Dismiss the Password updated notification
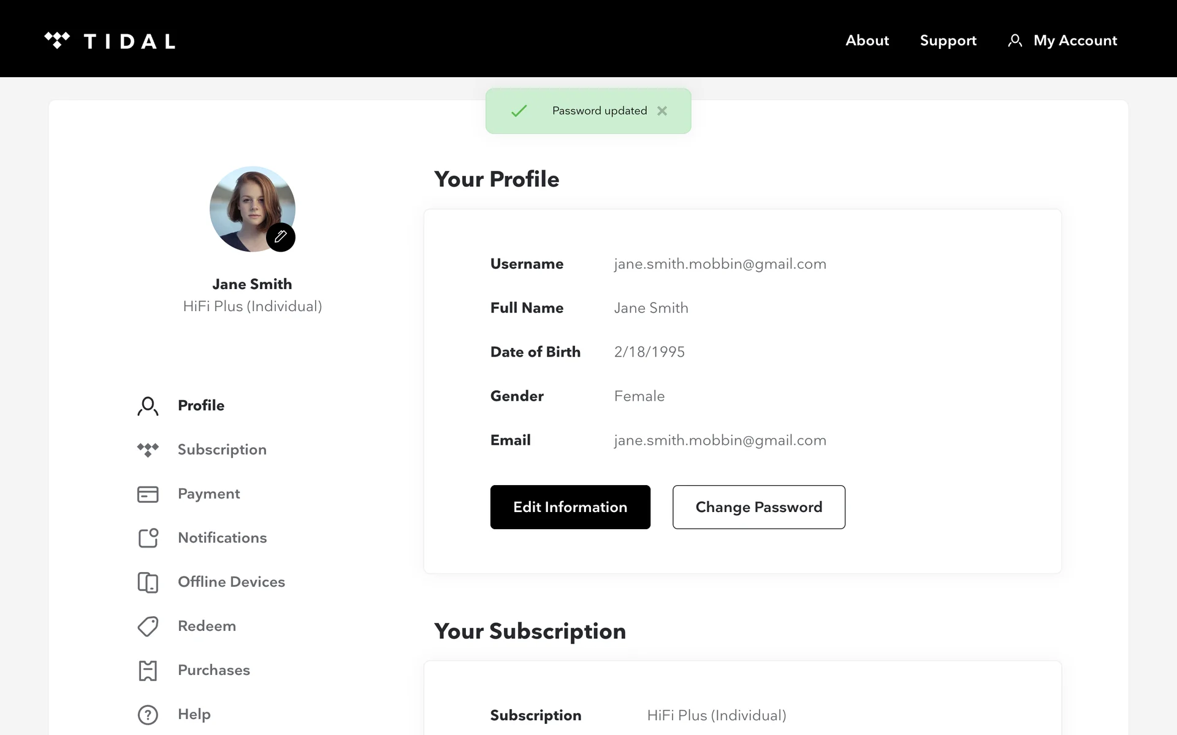 pyautogui.click(x=662, y=111)
